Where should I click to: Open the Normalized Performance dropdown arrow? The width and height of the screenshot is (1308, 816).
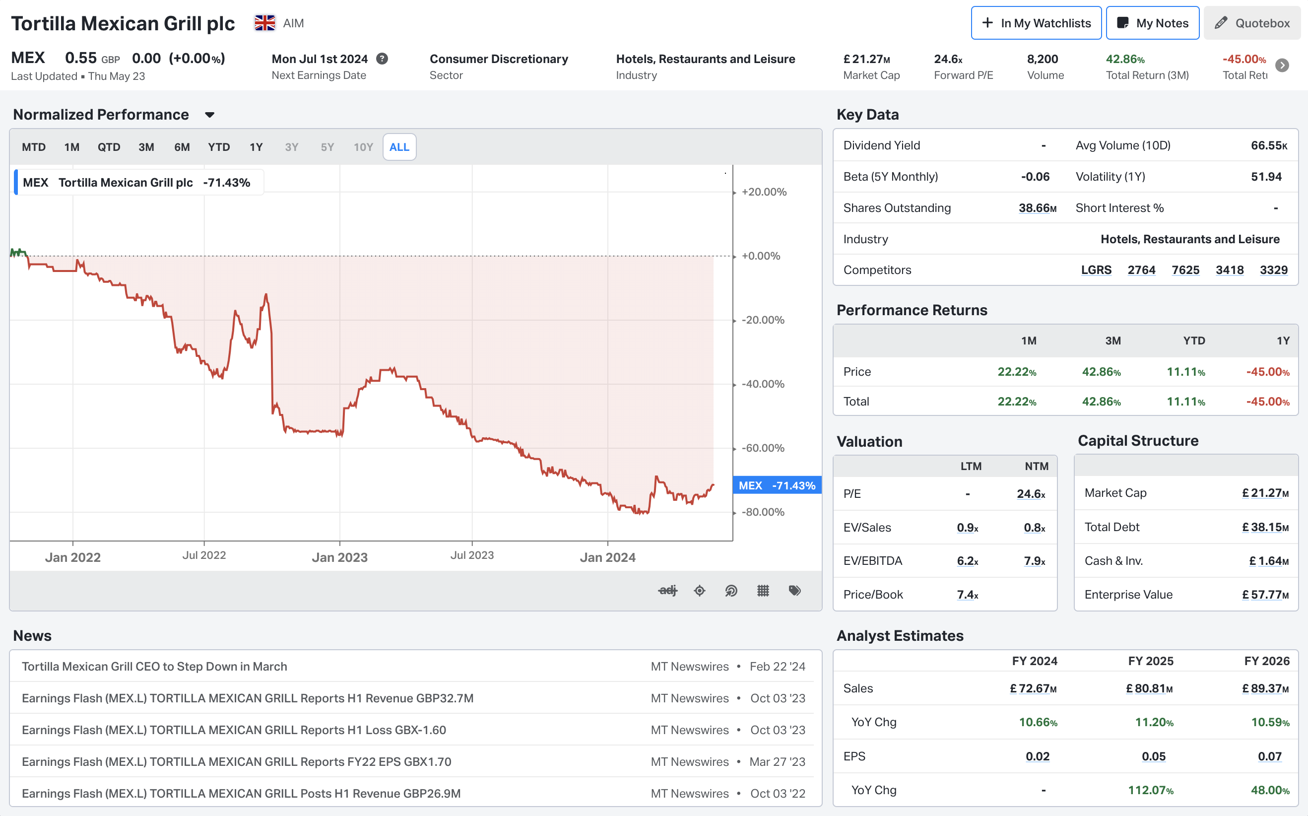pyautogui.click(x=210, y=115)
